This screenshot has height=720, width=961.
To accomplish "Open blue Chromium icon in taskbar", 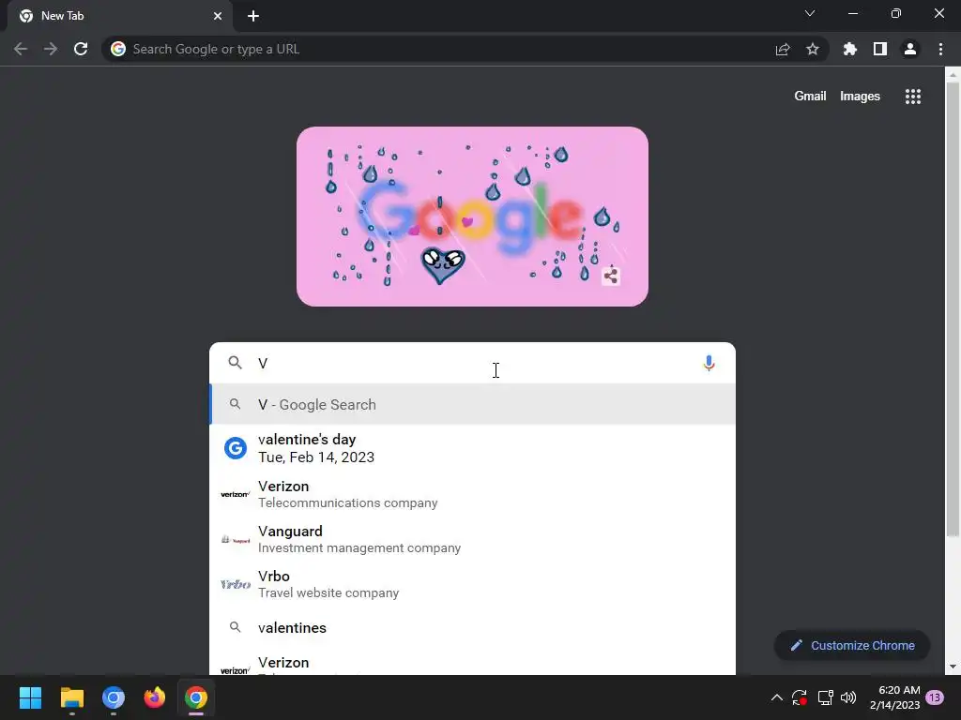I will [114, 697].
